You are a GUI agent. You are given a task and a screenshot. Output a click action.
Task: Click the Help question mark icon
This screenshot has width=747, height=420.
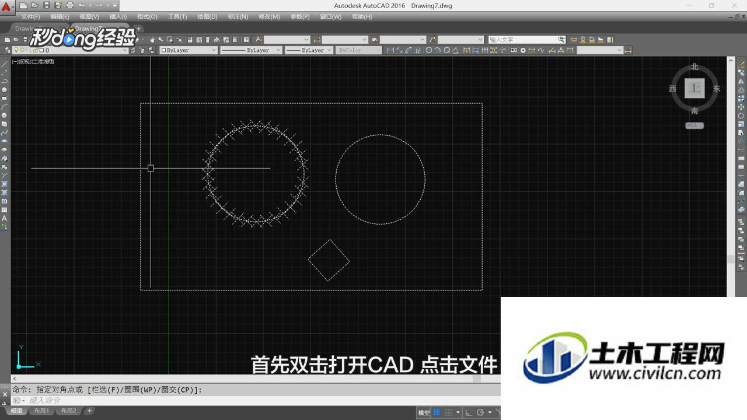click(246, 40)
